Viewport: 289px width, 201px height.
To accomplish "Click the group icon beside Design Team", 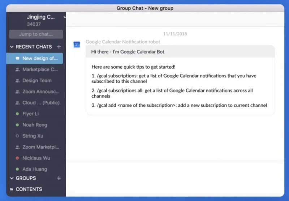I will point(17,81).
